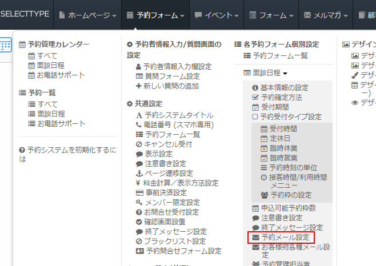Click the calendar icon beside お電話サポート
Viewport: 376px width, 266px height.
(32, 75)
